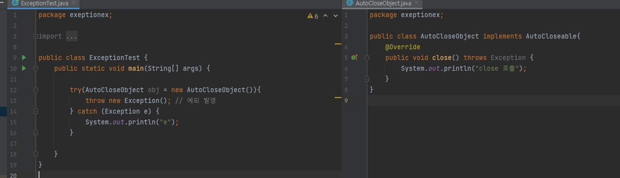Collapse the main method fold marker
Screen dimensions: 620x178
point(36,69)
